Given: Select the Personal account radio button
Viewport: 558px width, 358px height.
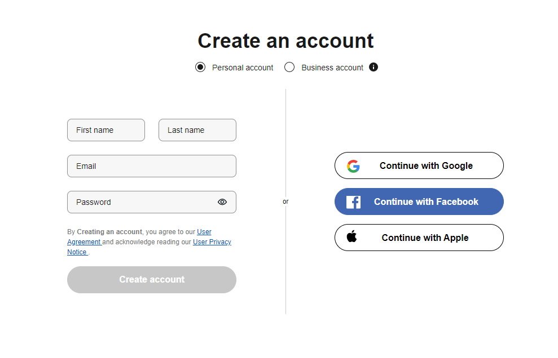Looking at the screenshot, I should pos(200,68).
